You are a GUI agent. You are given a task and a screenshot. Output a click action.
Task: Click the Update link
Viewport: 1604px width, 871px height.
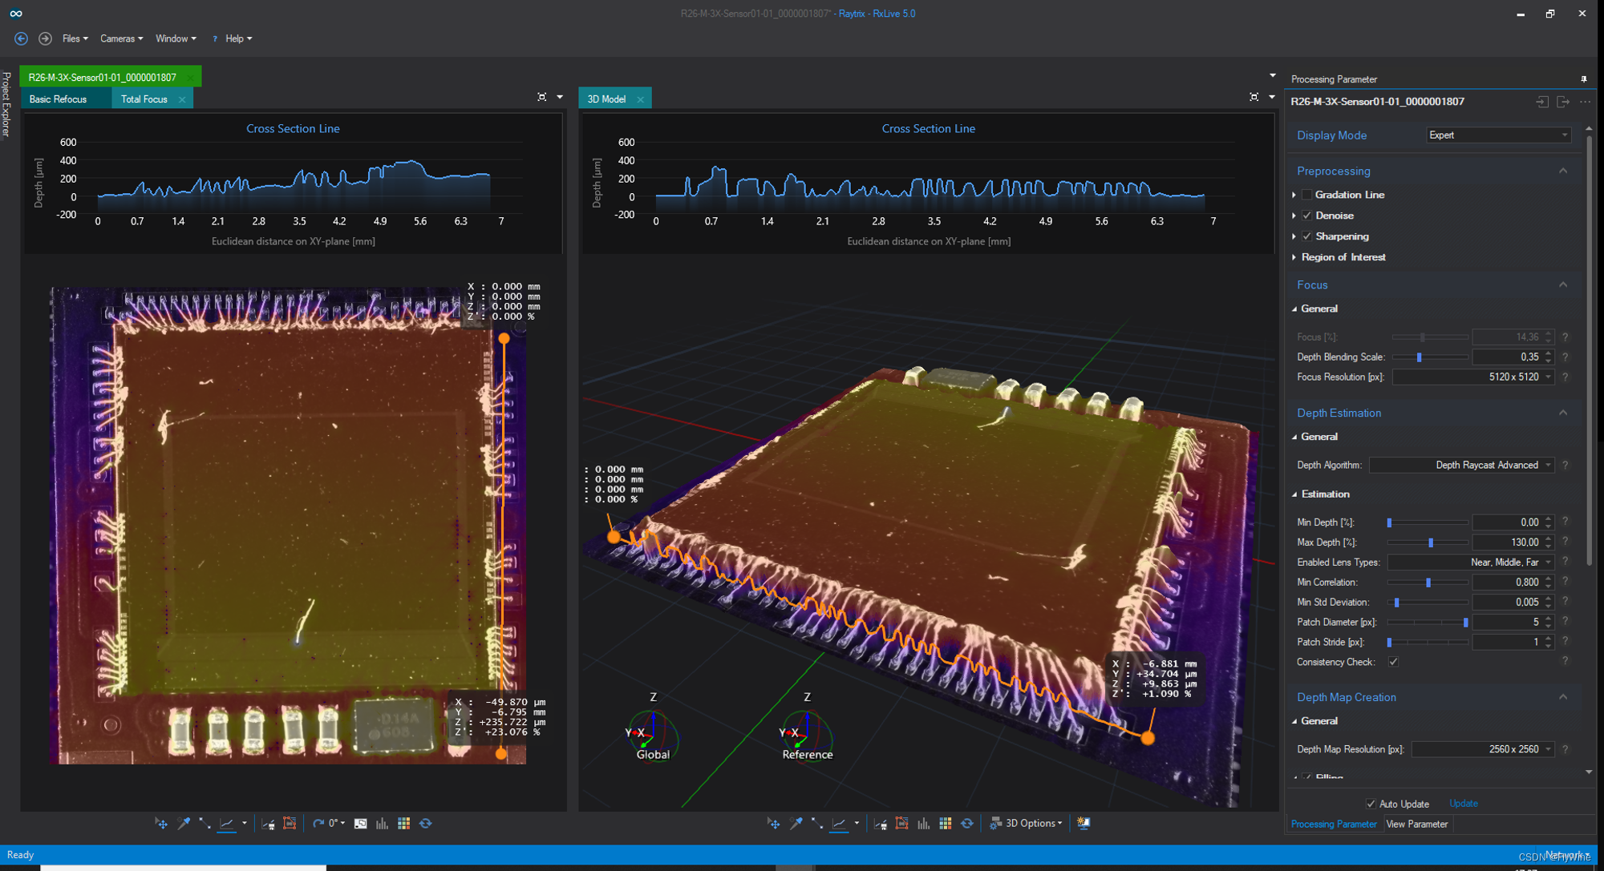tap(1463, 804)
